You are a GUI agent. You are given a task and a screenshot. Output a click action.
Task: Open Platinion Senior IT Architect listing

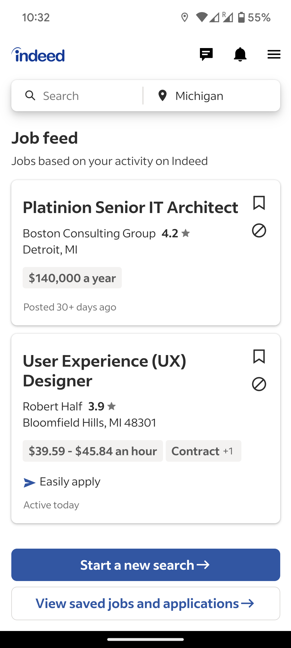[x=130, y=207]
